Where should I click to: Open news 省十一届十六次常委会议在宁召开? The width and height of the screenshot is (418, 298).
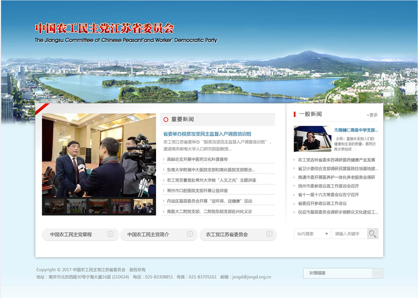(x=328, y=195)
